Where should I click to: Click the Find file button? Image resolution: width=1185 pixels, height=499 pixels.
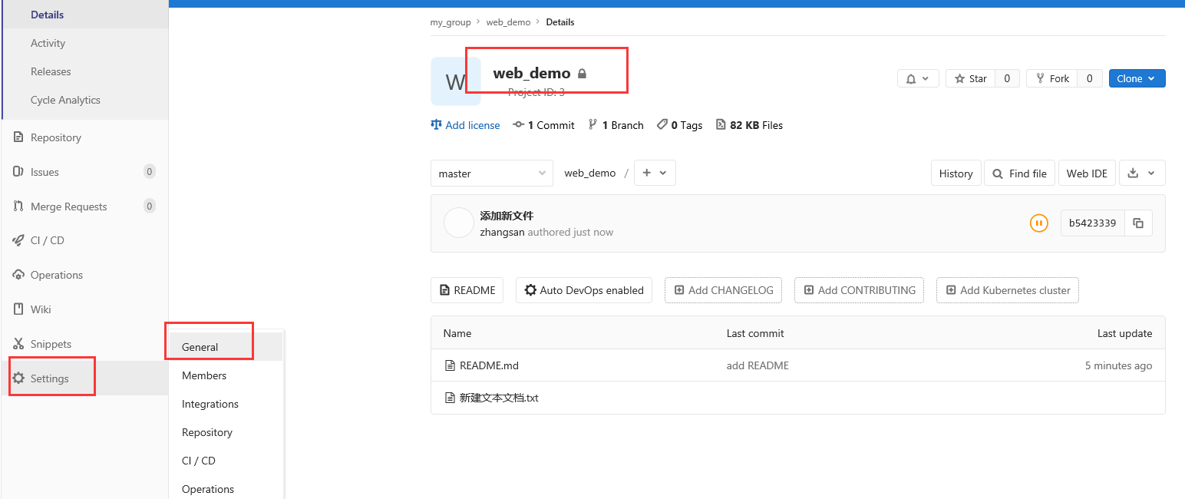coord(1020,173)
